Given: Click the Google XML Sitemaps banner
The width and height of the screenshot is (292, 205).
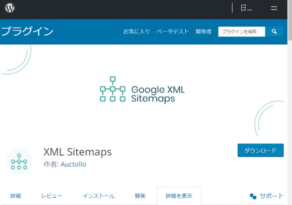Looking at the screenshot, I should (x=142, y=89).
